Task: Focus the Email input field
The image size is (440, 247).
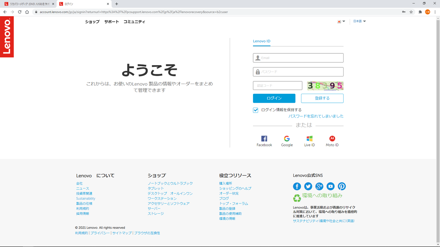Action: [298, 58]
